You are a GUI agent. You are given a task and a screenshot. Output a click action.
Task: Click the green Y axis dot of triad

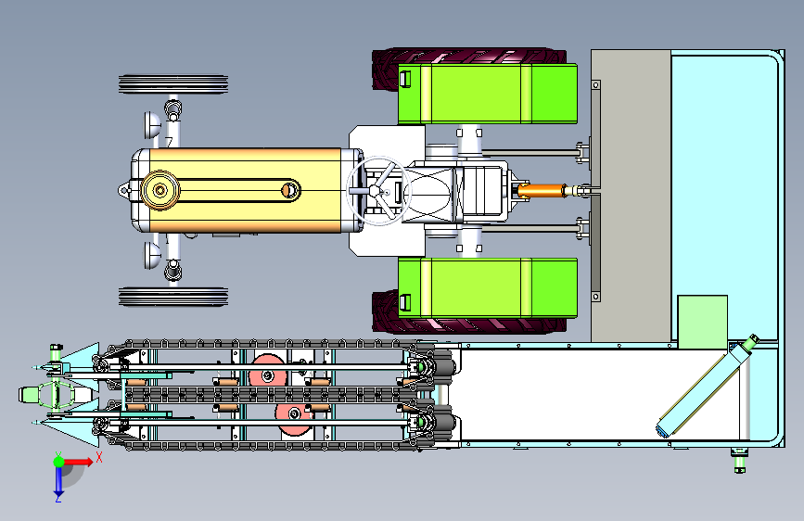point(58,462)
